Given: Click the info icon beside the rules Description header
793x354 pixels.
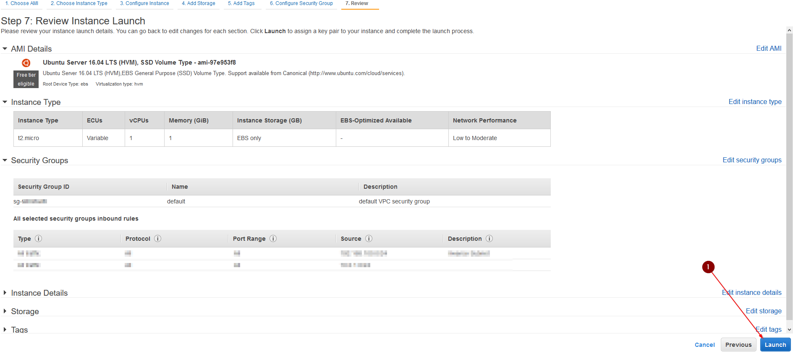Looking at the screenshot, I should [x=489, y=239].
